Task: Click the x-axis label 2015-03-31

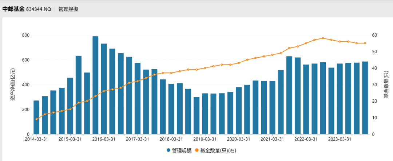Action: point(70,139)
